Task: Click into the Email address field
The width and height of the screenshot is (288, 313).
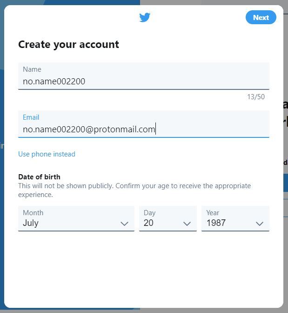Action: coord(143,129)
